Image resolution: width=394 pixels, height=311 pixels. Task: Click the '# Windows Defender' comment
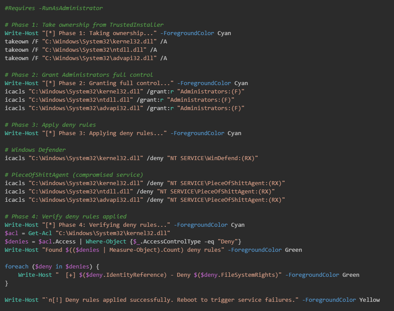35,150
